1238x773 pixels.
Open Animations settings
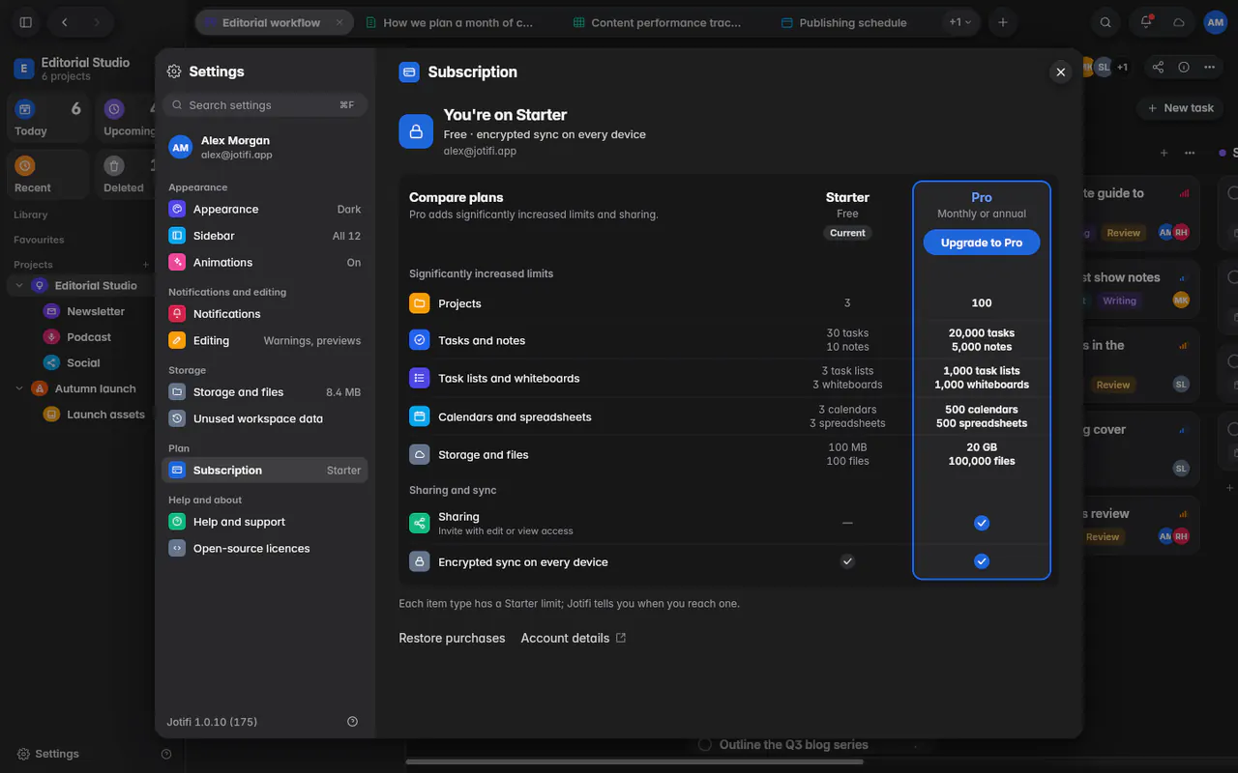pyautogui.click(x=264, y=263)
